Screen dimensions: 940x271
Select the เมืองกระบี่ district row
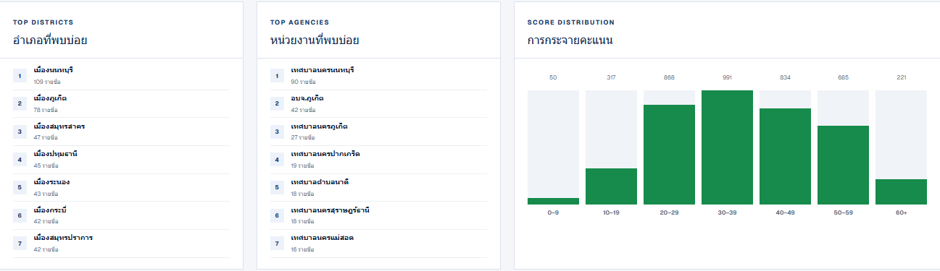(121, 215)
